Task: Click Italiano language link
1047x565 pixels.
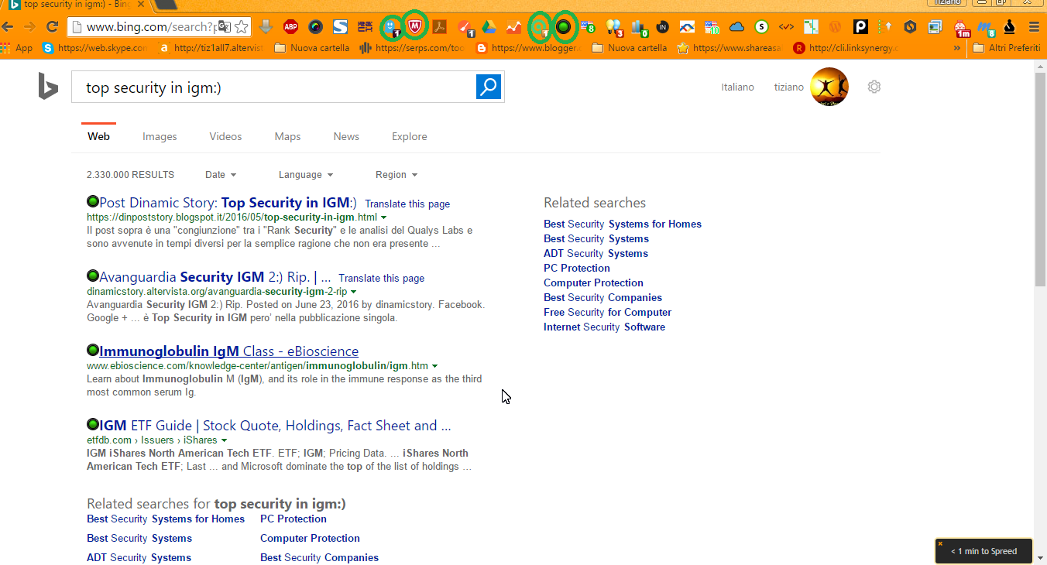Action: [737, 87]
